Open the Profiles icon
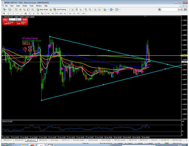The width and height of the screenshot is (189, 146). [9, 9]
